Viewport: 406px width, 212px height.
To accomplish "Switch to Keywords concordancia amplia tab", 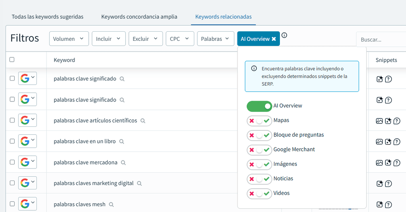I will (x=139, y=17).
